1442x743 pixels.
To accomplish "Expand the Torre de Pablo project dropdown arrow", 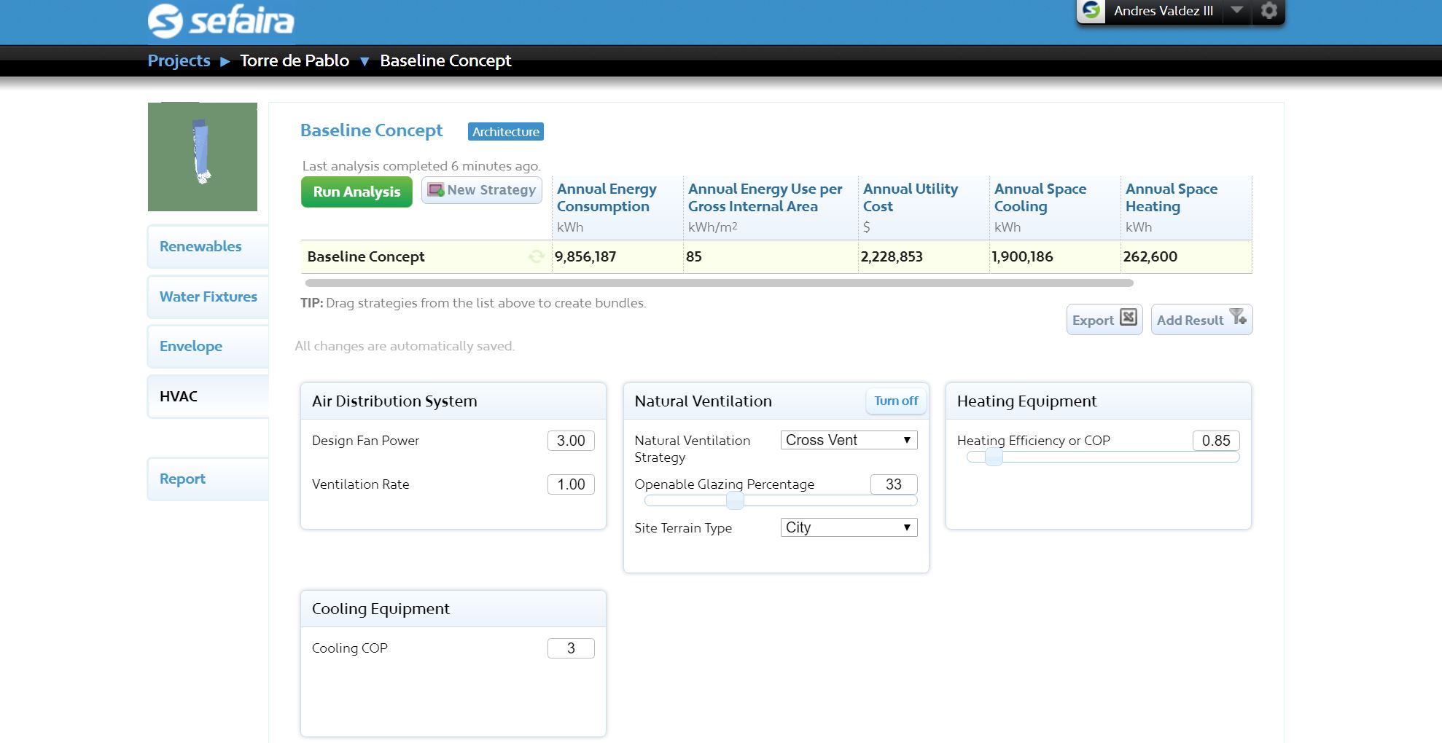I will pos(365,61).
